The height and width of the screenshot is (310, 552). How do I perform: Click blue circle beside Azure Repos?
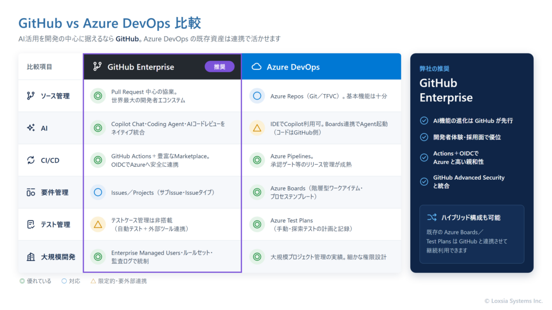257,96
